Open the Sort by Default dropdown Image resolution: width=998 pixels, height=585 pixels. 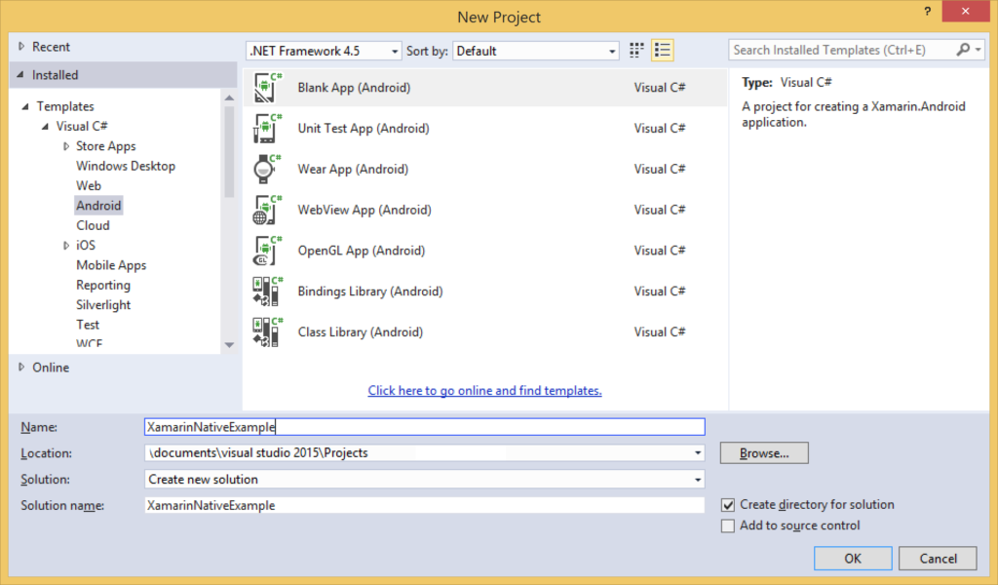(613, 50)
